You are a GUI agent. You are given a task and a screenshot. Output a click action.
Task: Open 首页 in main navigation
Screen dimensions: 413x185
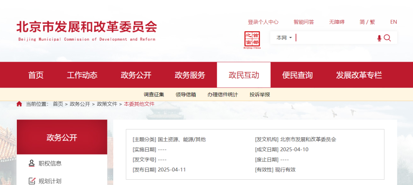[36, 75]
